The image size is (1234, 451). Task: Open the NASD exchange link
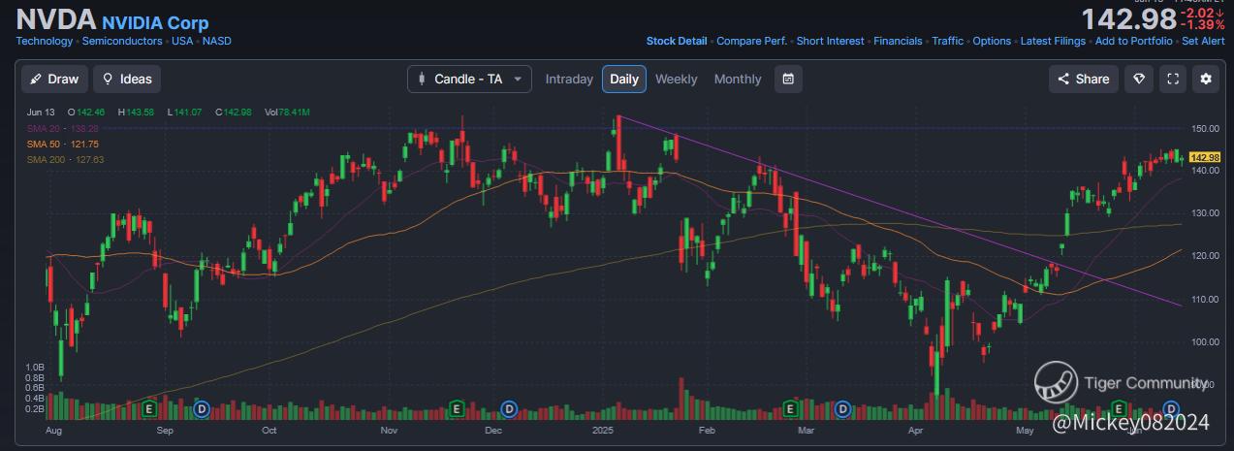(217, 41)
